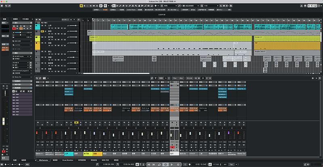Open the inspector Stereo Out dropdown
323x167 pixels.
pyautogui.click(x=22, y=77)
